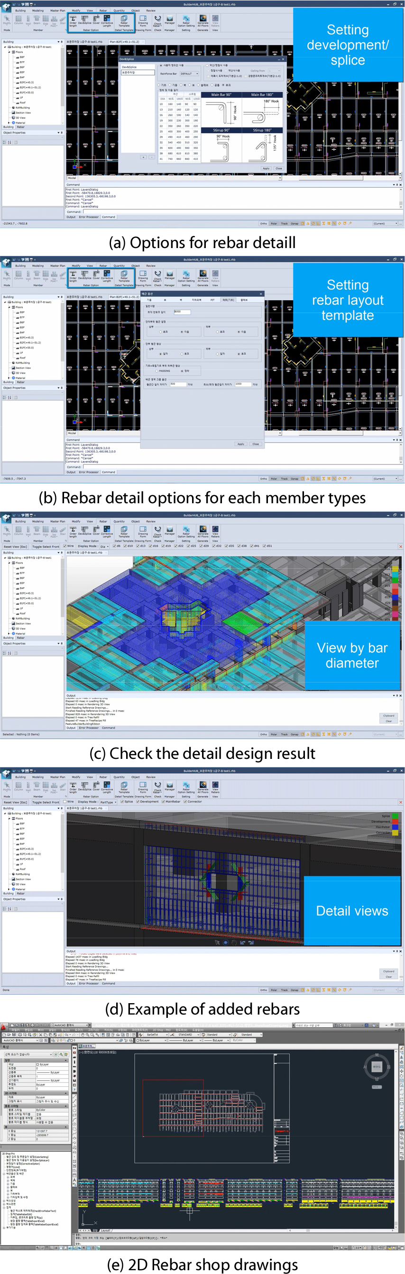Open the Display Mode PartType dropdown

tap(108, 802)
